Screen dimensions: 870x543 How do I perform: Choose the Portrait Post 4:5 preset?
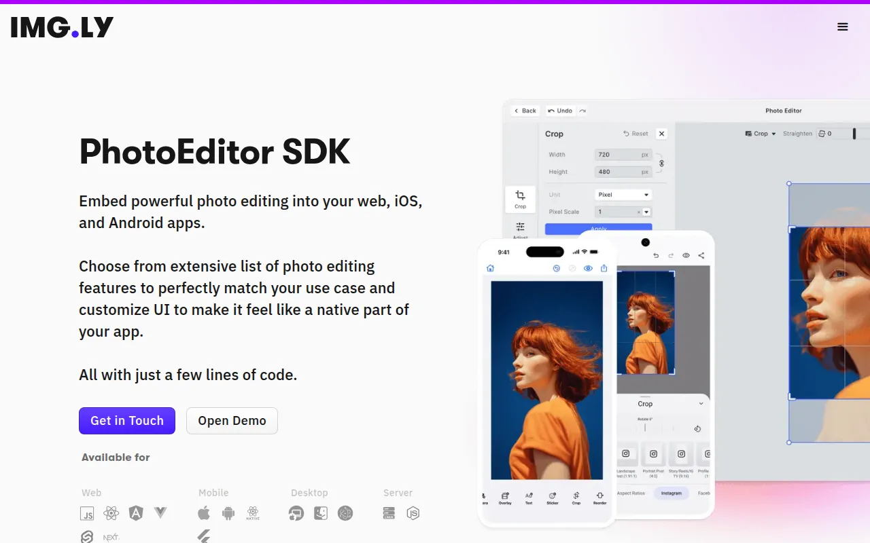(x=653, y=461)
